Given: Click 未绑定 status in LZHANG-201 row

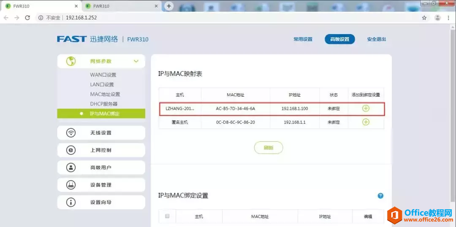Looking at the screenshot, I should pos(334,108).
